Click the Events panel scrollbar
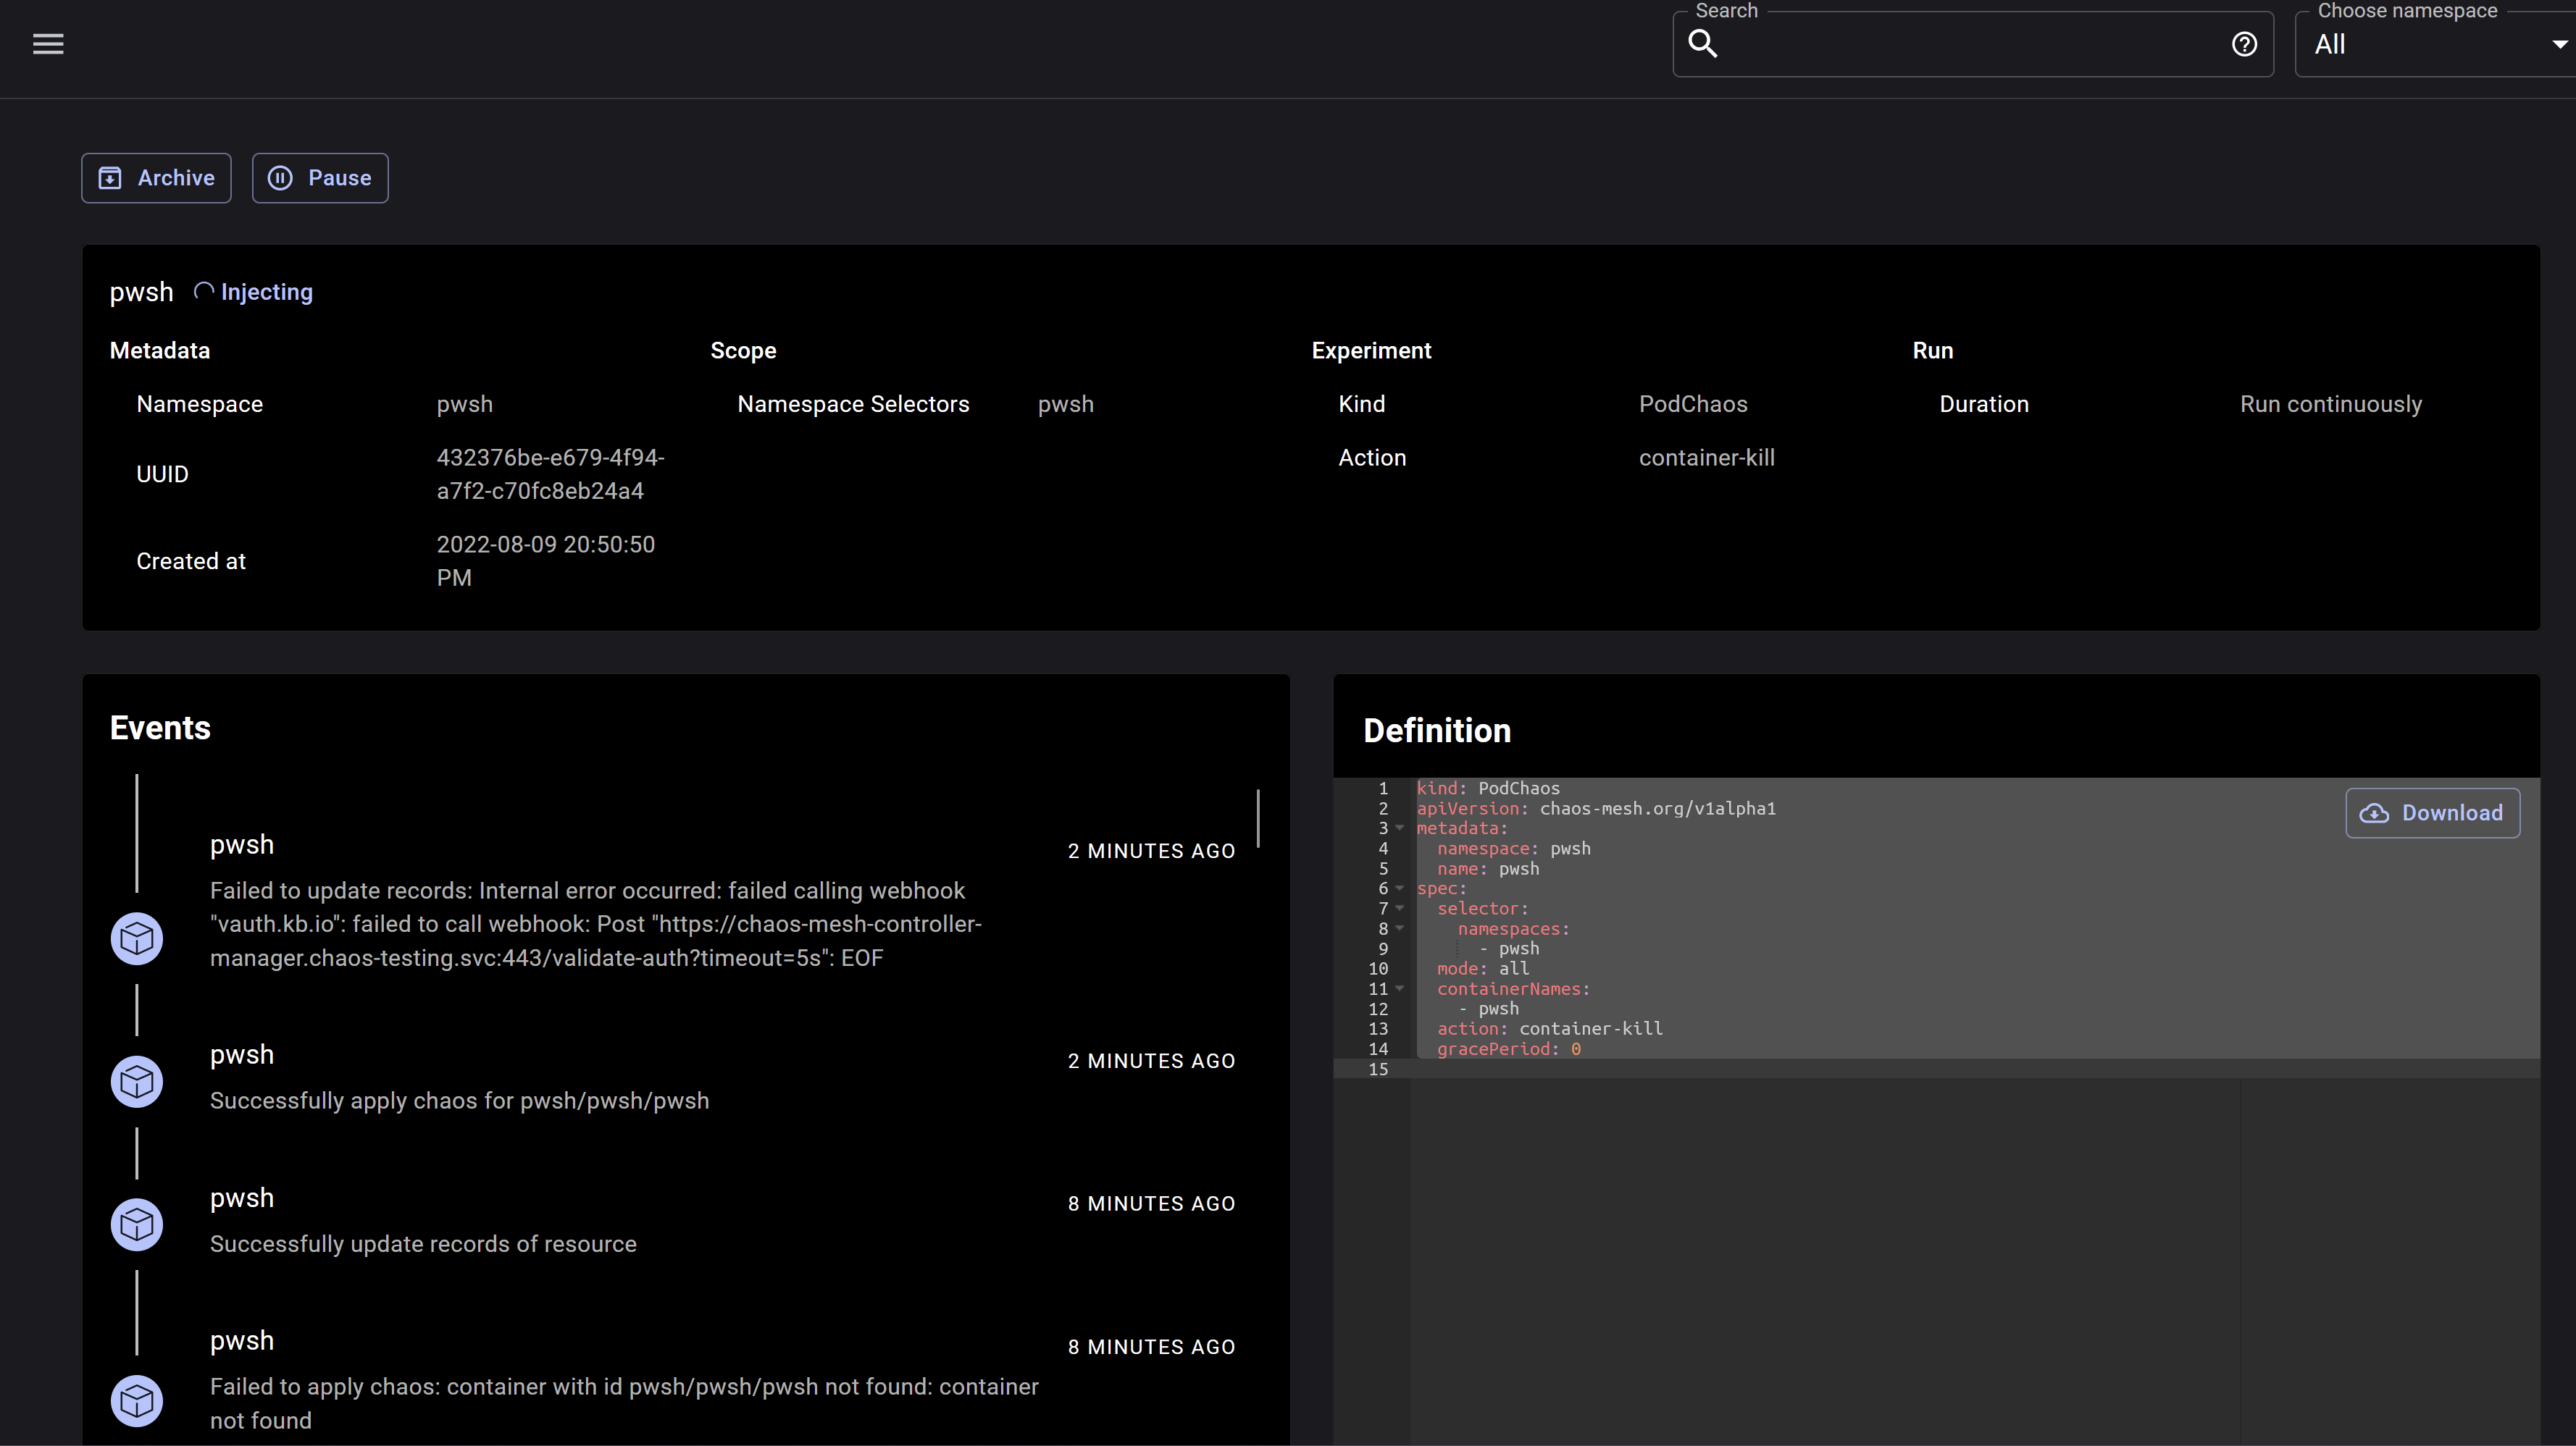Viewport: 2576px width, 1446px height. 1258,820
